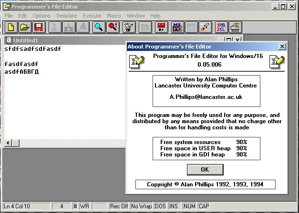The width and height of the screenshot is (299, 213).
Task: Click the line count 4 status field
Action: (x=62, y=206)
